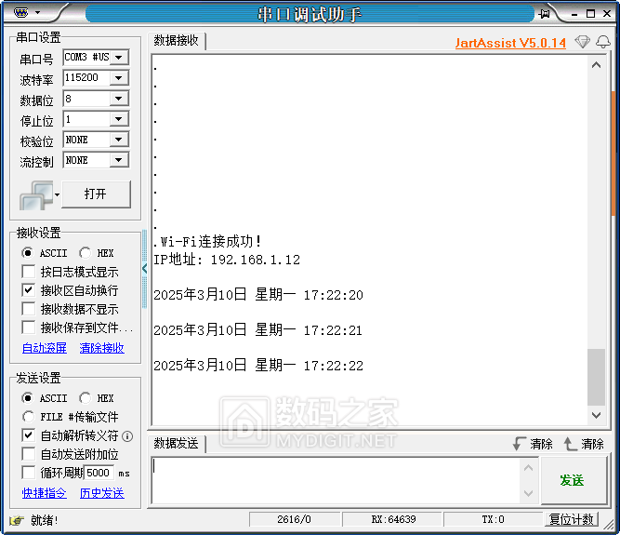Click the serial port connection icon
Viewport: 620px width, 535px height.
coord(36,194)
